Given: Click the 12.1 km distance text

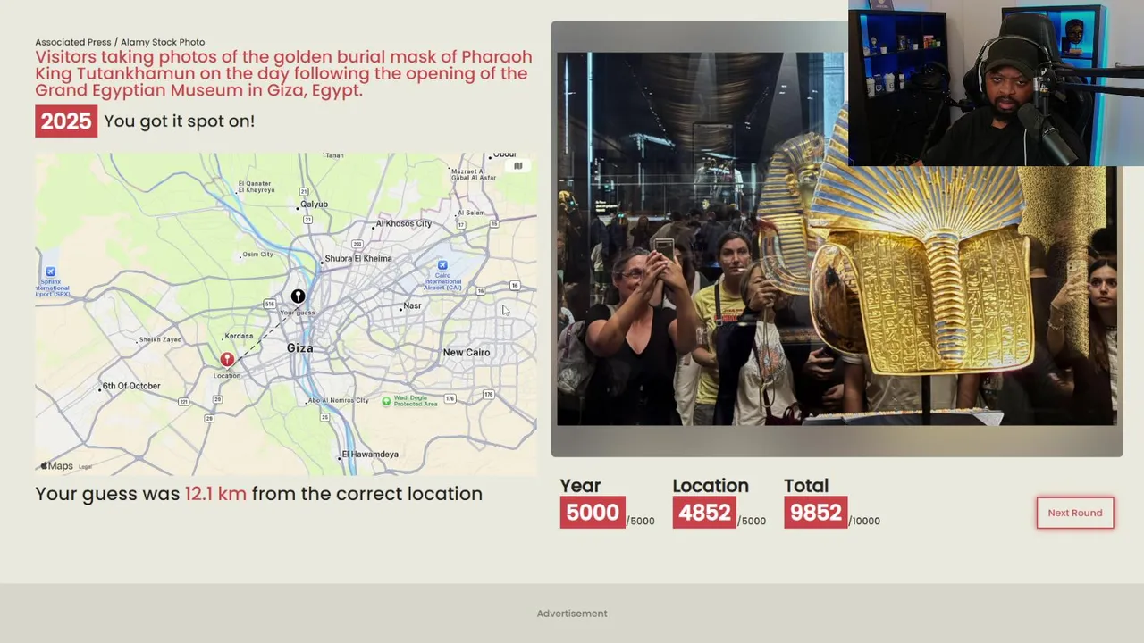Looking at the screenshot, I should tap(215, 494).
